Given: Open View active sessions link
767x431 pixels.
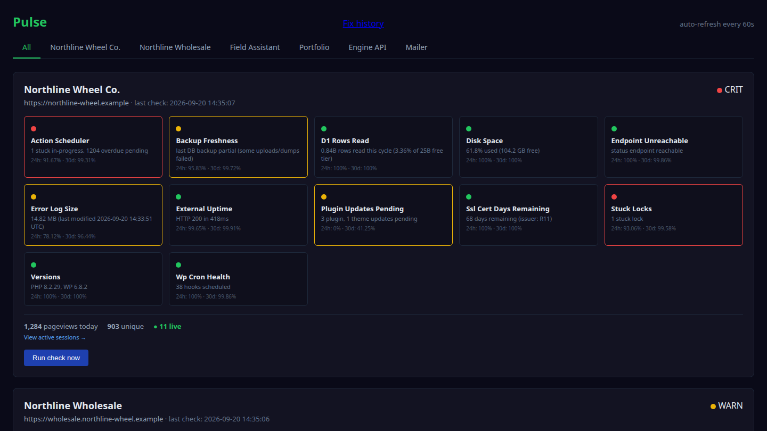Looking at the screenshot, I should point(55,337).
